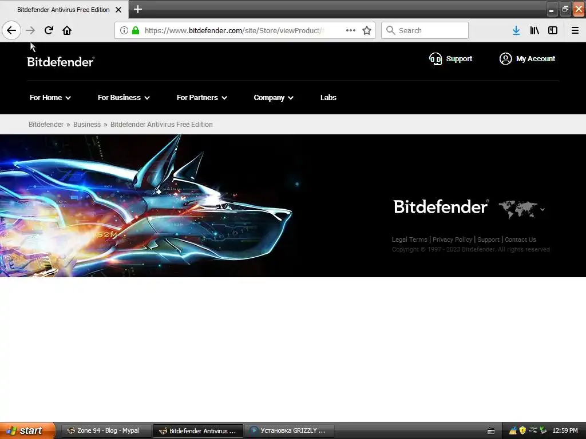Click the footer Bitdefender logo
Image resolution: width=586 pixels, height=439 pixels.
pyautogui.click(x=441, y=207)
